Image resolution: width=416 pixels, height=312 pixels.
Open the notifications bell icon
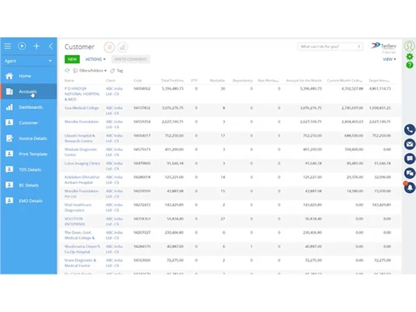pyautogui.click(x=409, y=188)
